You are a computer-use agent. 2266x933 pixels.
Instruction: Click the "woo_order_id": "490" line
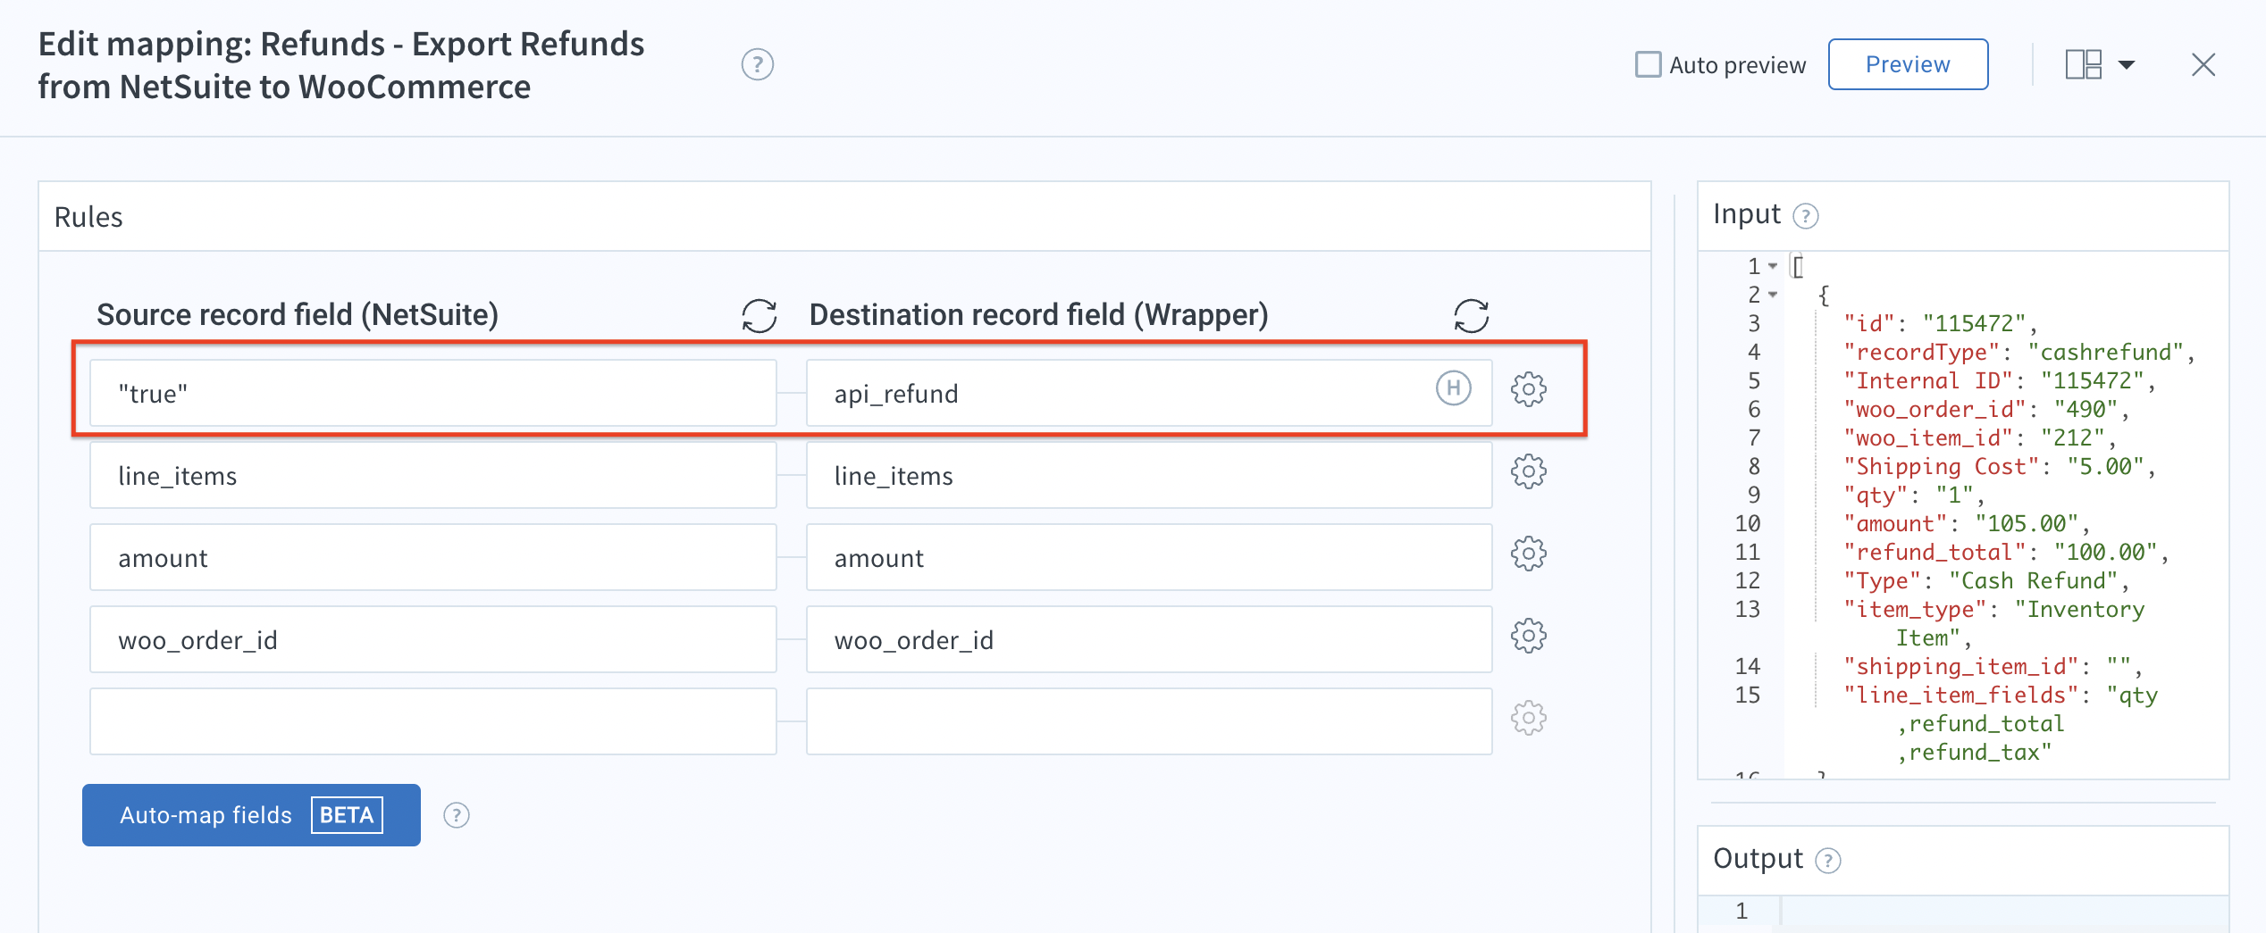(x=1986, y=409)
